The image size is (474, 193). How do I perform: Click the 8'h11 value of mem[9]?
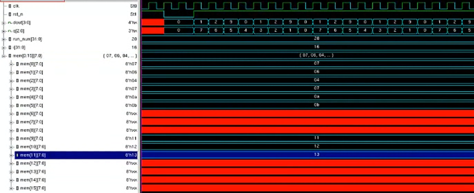point(131,139)
